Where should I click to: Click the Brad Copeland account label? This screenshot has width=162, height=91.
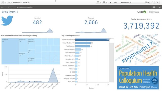70,62
